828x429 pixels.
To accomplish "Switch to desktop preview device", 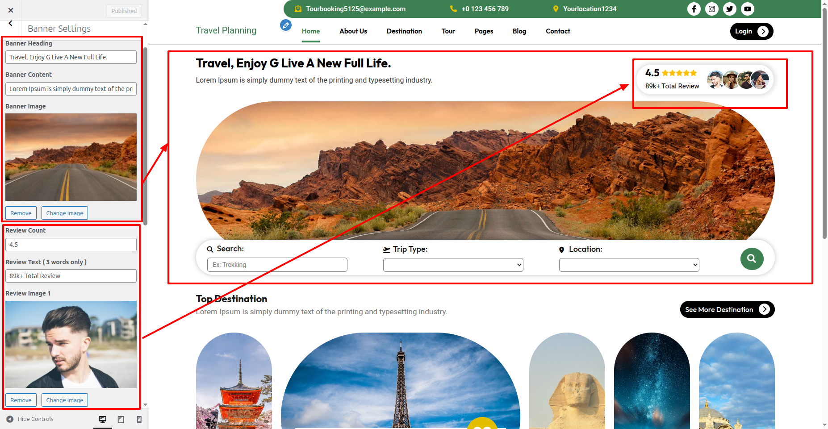I will point(103,420).
